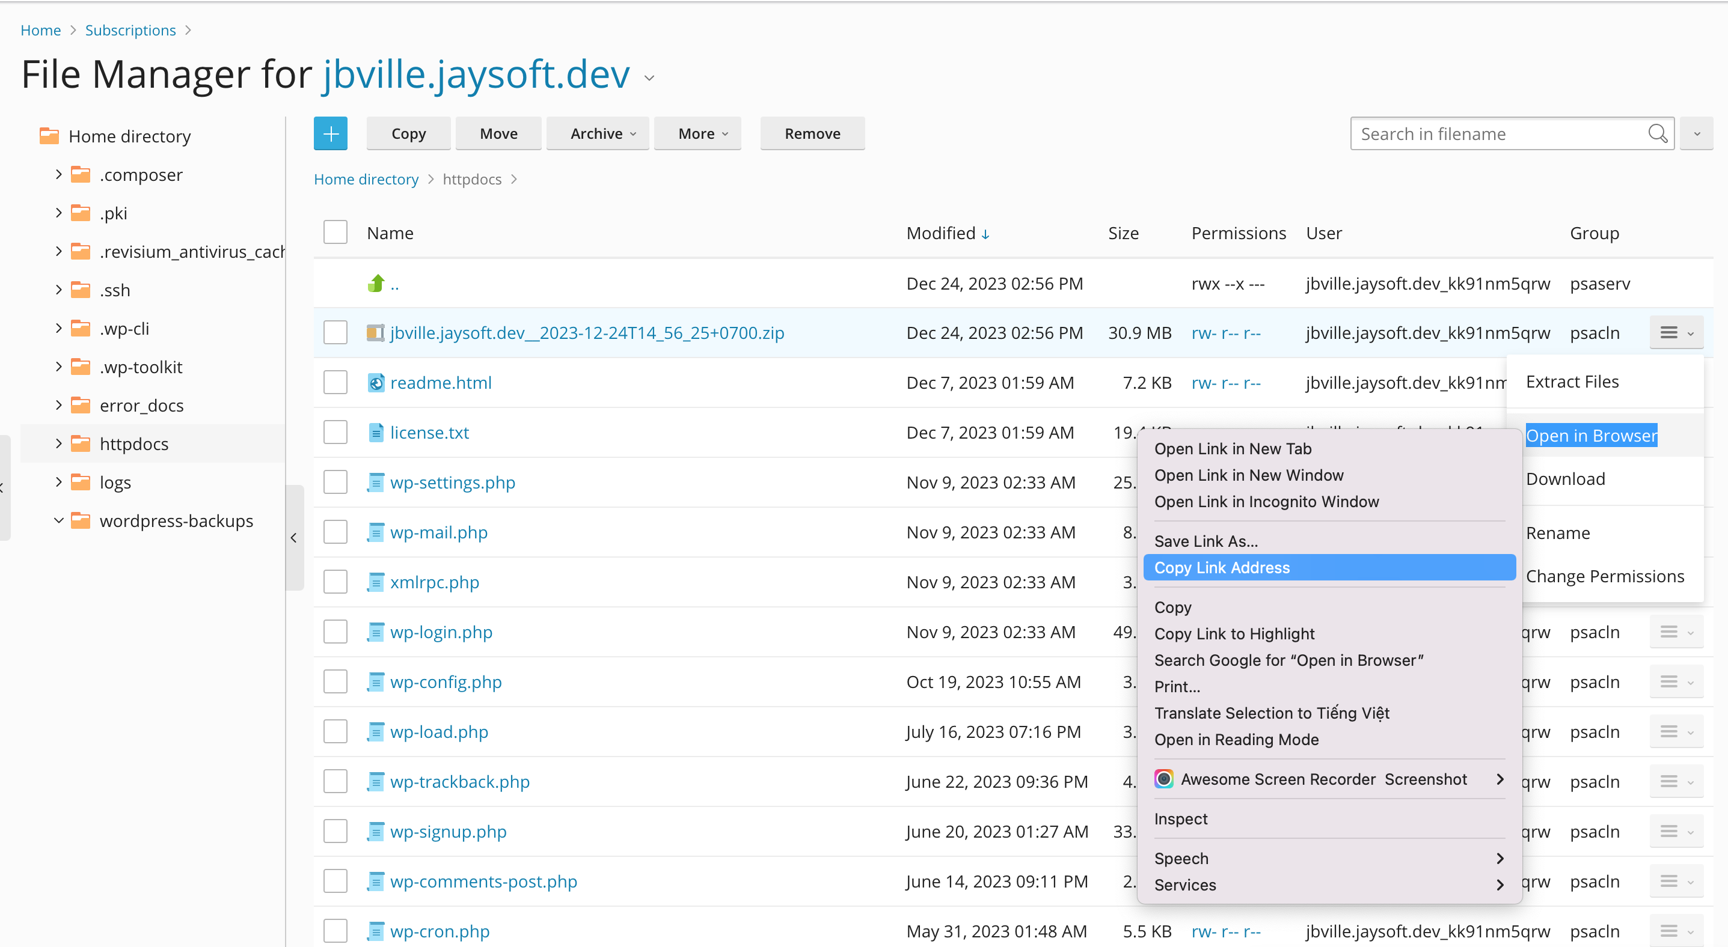The width and height of the screenshot is (1728, 947).
Task: Select the readme.html row checkbox
Action: coord(335,383)
